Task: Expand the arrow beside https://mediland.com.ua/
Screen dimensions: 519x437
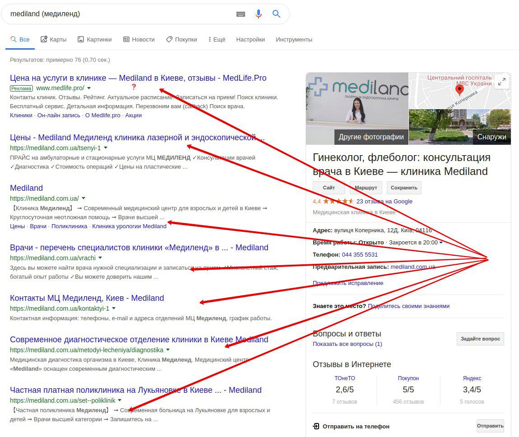Action: click(83, 198)
